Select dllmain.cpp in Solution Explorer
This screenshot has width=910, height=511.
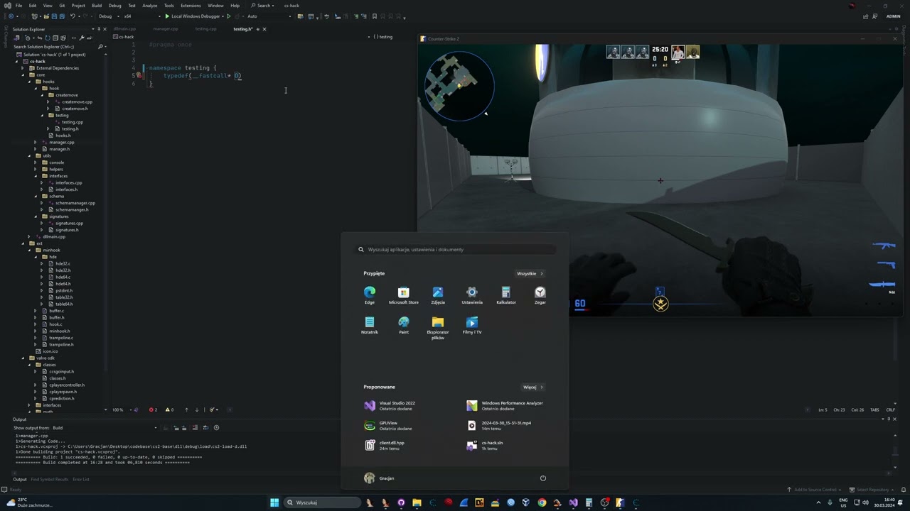click(x=54, y=236)
